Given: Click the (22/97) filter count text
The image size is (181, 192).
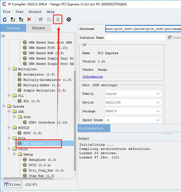Looking at the screenshot, I should click(x=31, y=185).
